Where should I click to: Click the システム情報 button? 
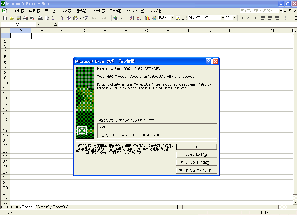196,154
